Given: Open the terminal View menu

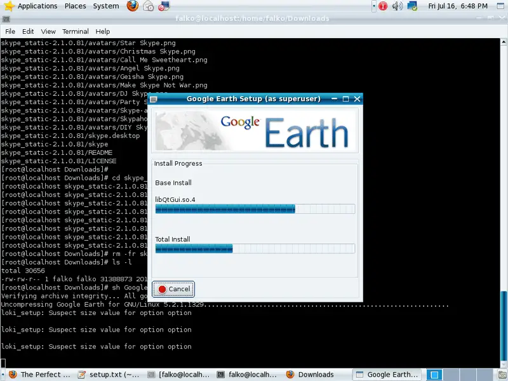Looking at the screenshot, I should (x=48, y=31).
